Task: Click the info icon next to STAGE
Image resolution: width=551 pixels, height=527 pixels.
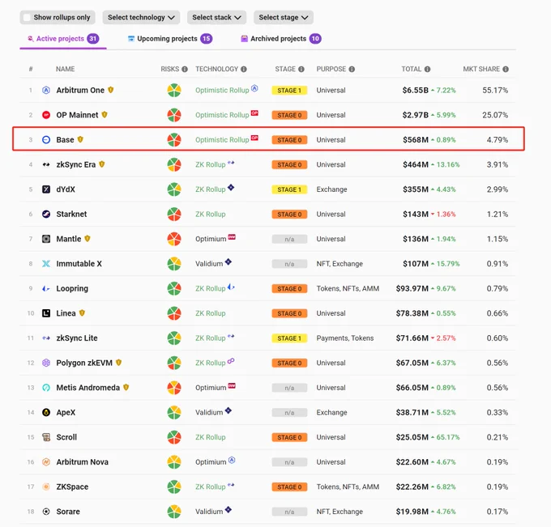Action: click(x=301, y=69)
